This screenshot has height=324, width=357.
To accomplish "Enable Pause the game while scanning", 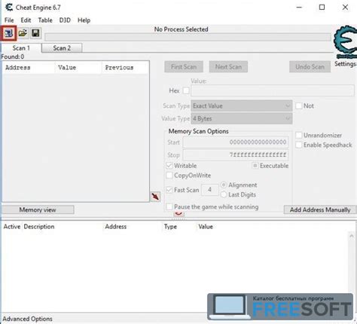I will coord(169,206).
